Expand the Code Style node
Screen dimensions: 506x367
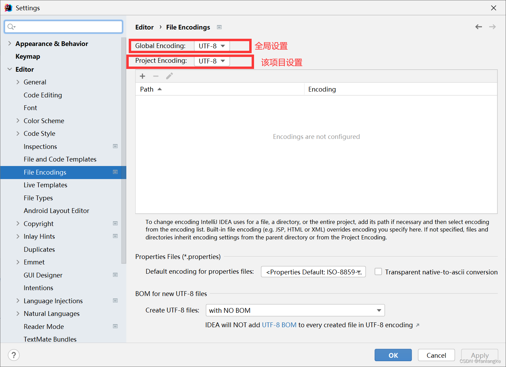tap(18, 133)
